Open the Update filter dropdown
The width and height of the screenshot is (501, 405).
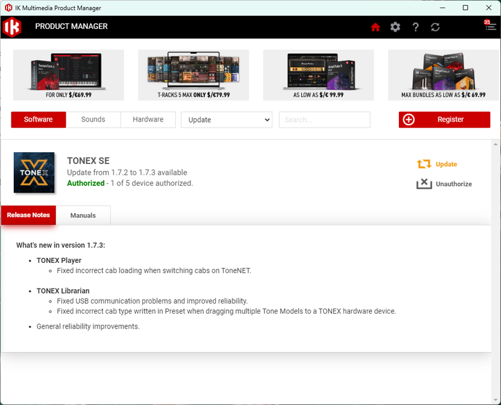(x=227, y=120)
